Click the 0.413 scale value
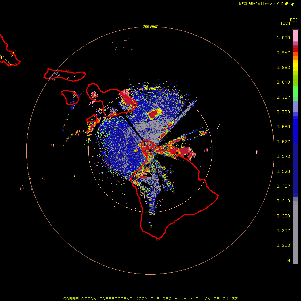This screenshot has width=301, height=301. (283, 201)
